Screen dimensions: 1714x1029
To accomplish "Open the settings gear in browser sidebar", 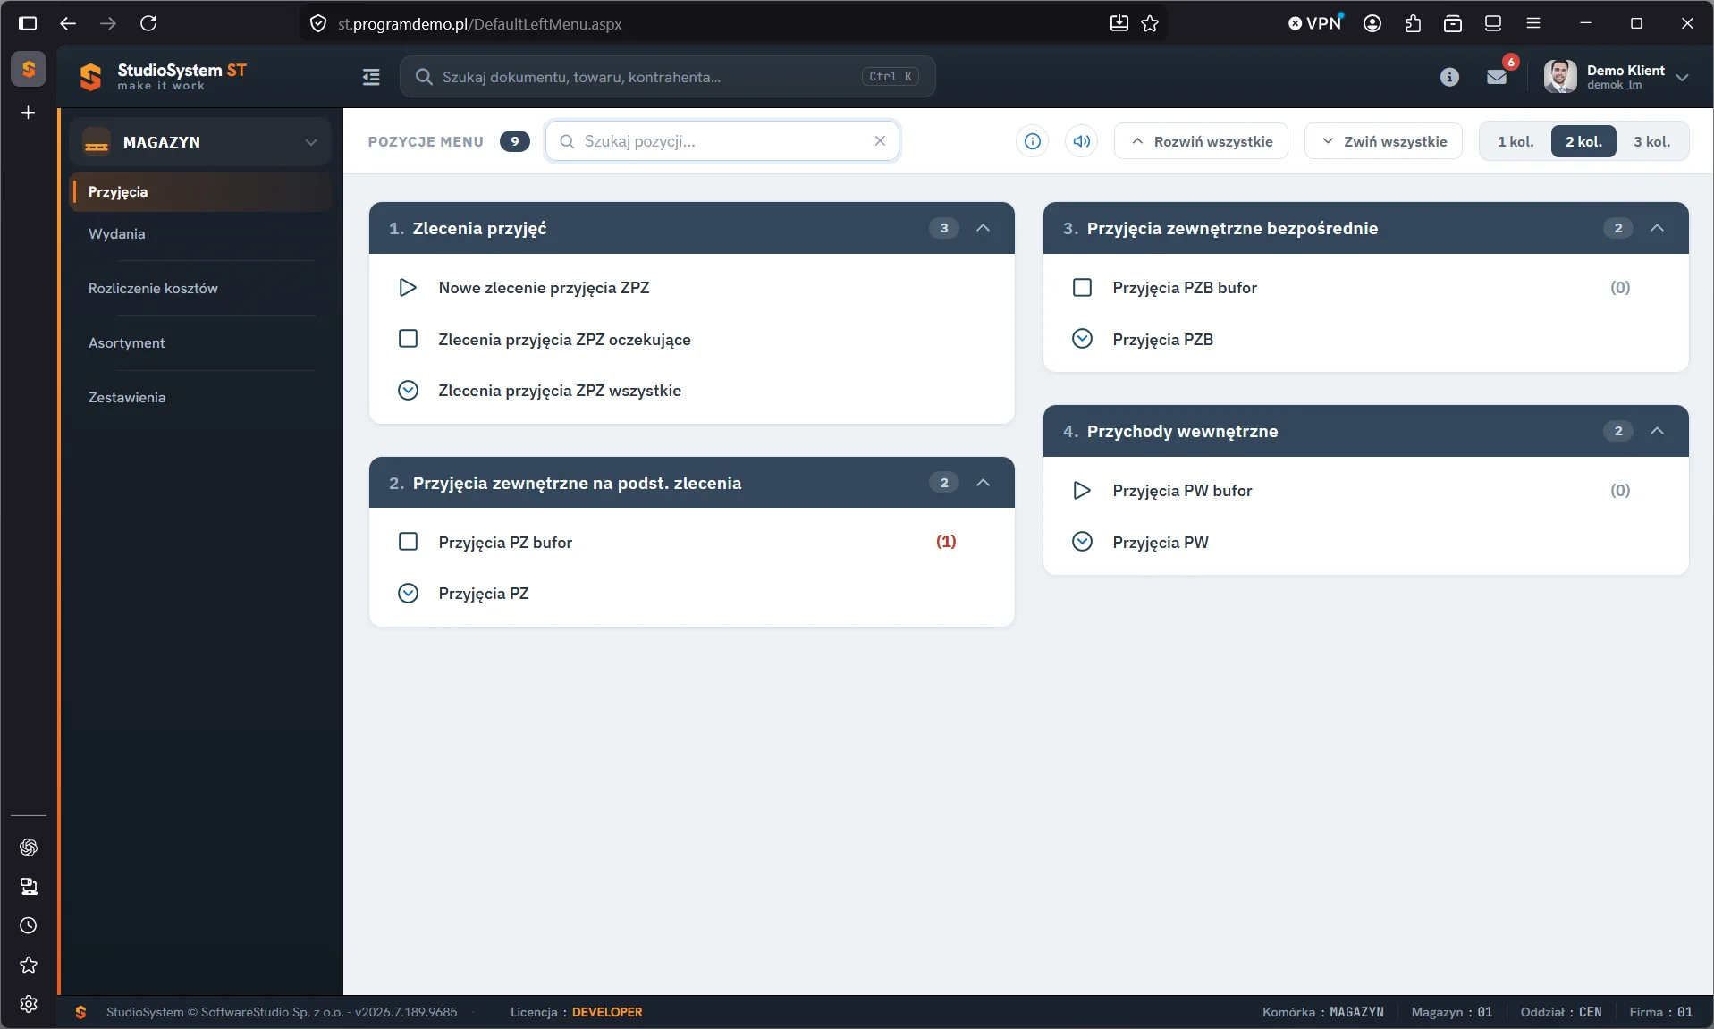I will pos(29,1004).
